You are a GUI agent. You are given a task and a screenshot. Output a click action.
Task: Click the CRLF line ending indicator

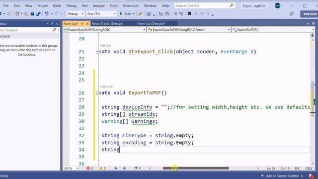309,169
